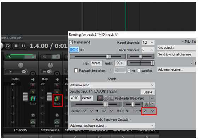Mute MIDI track A in the mixer
This screenshot has width=198, height=140.
pos(57,85)
